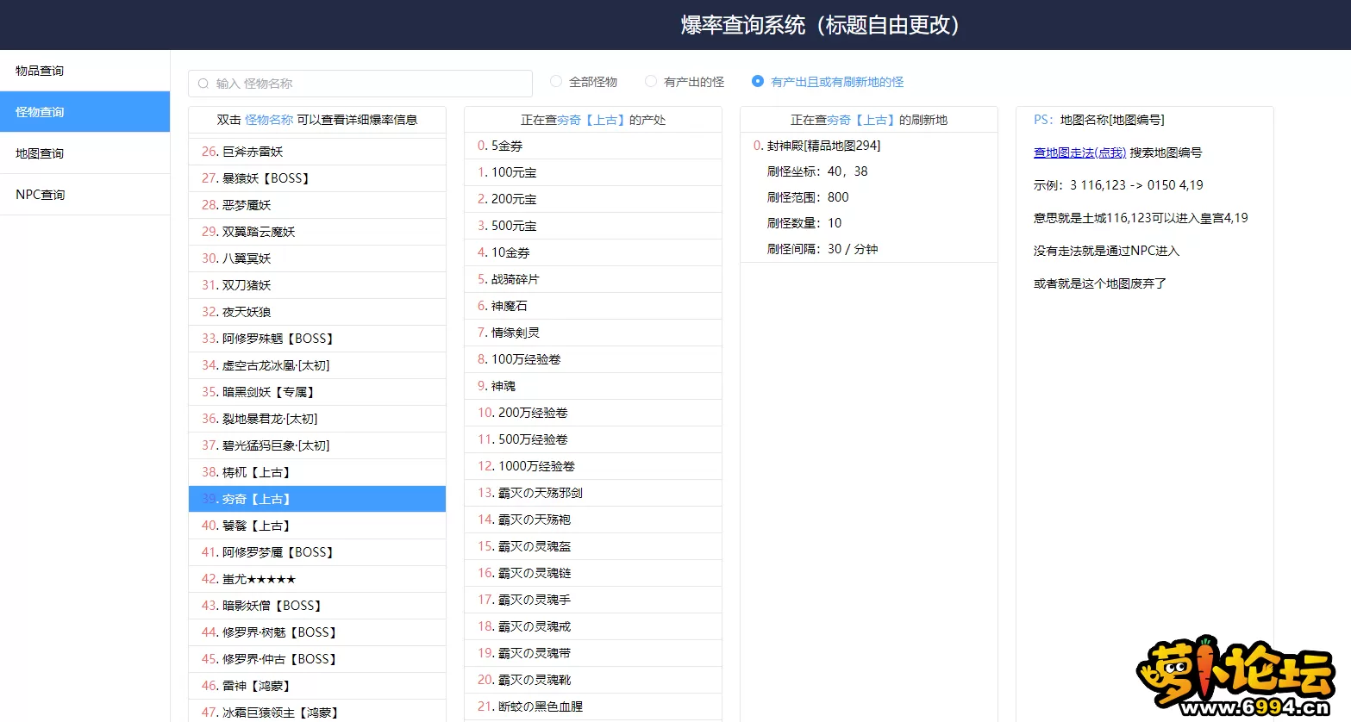Choose monster 46. 雷神【鸿蒙】

click(317, 686)
